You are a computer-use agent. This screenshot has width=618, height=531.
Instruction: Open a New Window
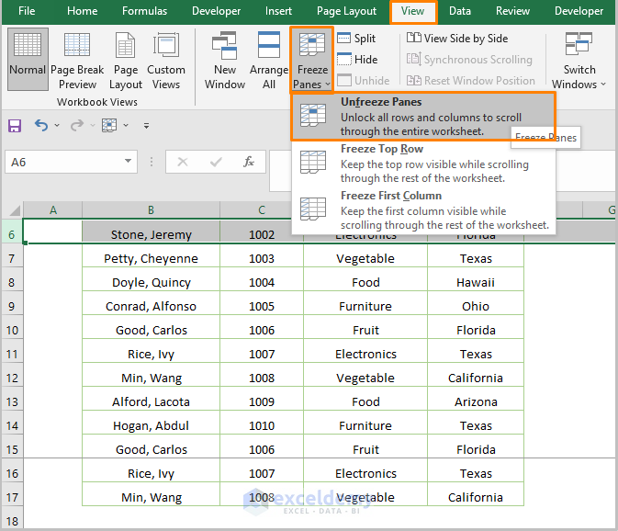(x=225, y=62)
